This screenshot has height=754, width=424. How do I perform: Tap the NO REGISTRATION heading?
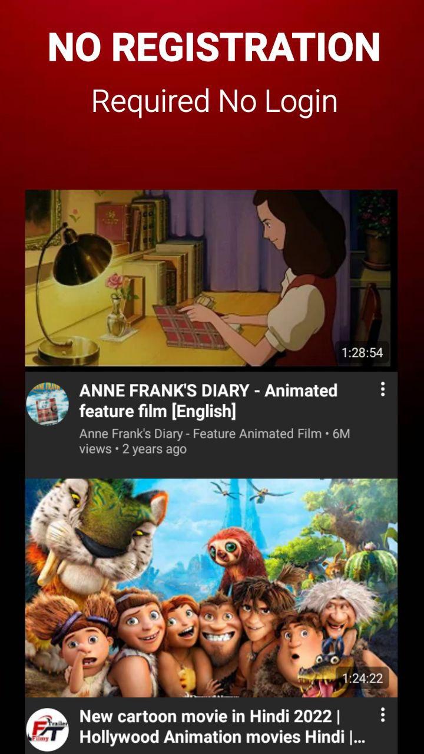(213, 48)
